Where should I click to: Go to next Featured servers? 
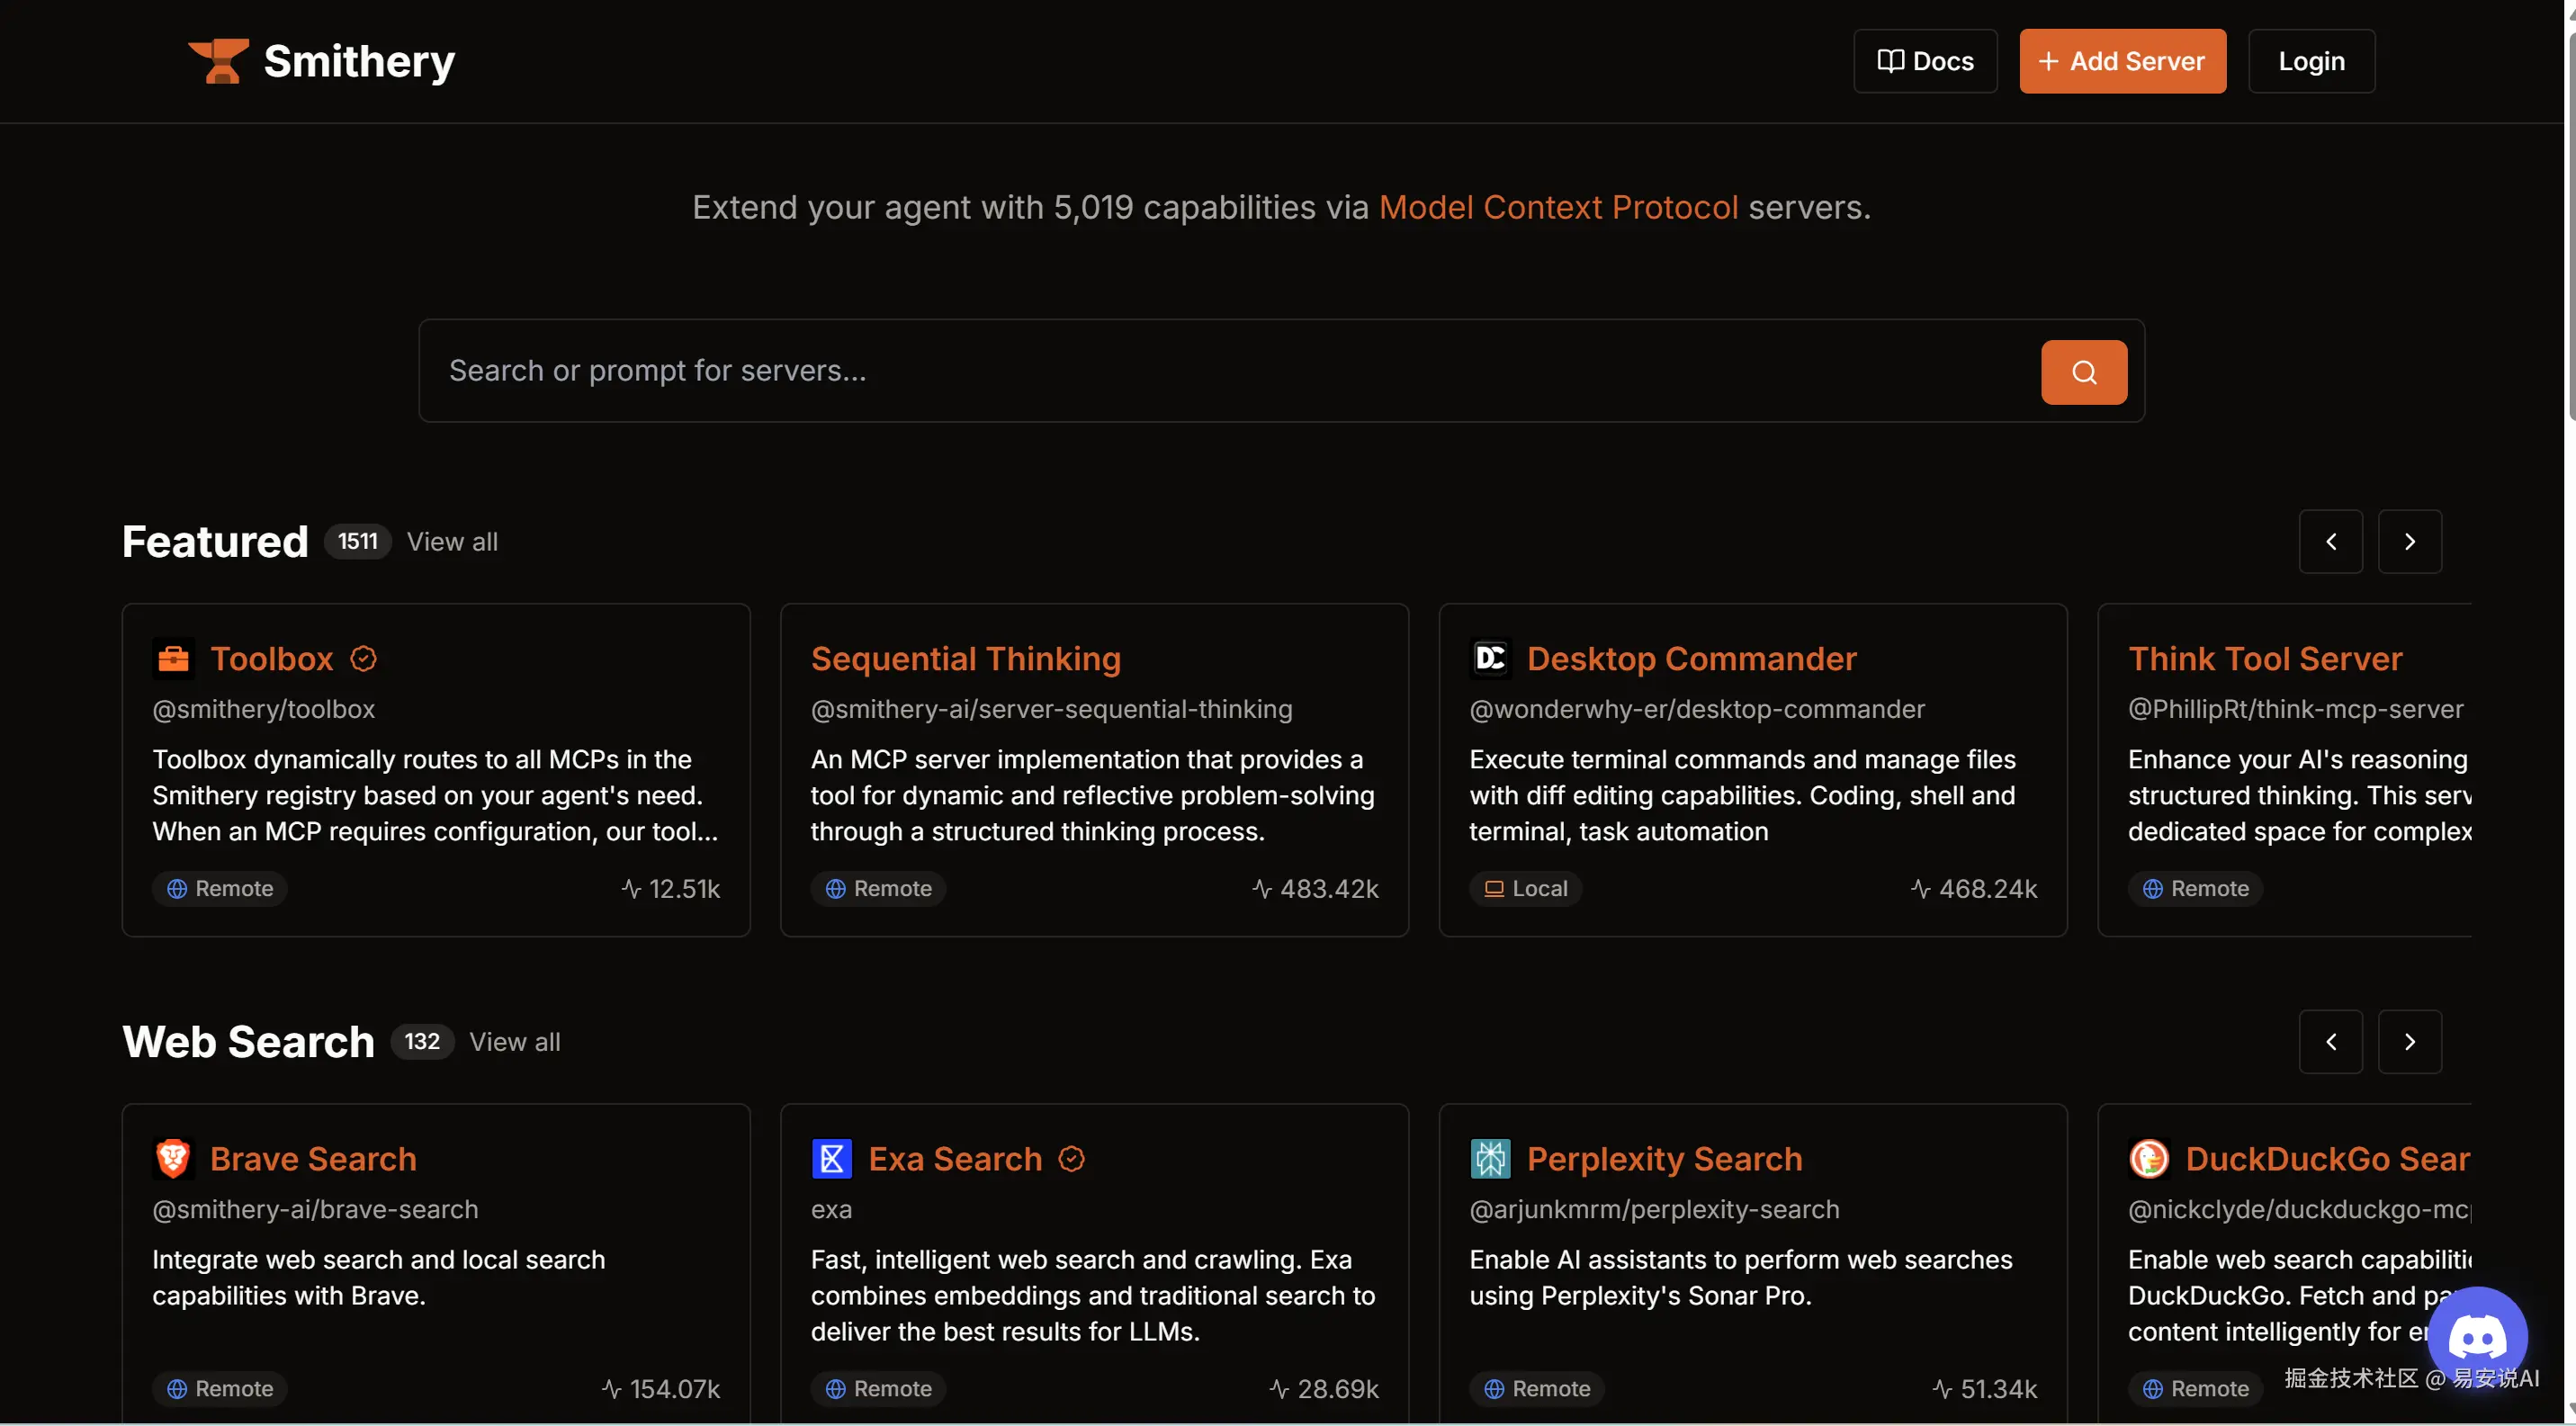(2409, 541)
